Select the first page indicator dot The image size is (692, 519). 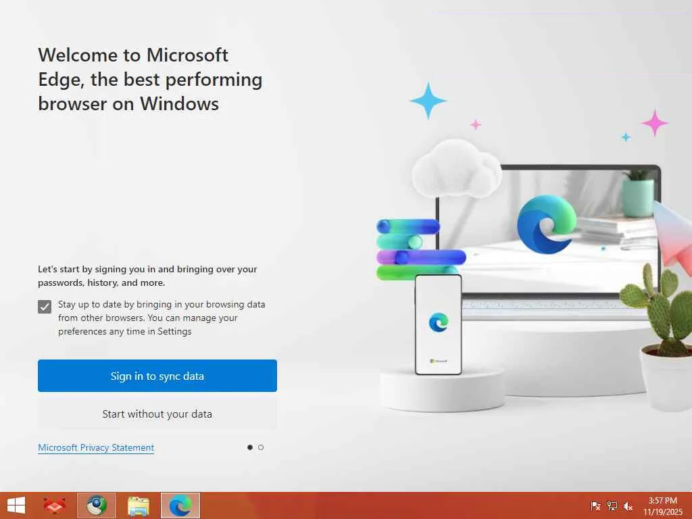click(250, 447)
